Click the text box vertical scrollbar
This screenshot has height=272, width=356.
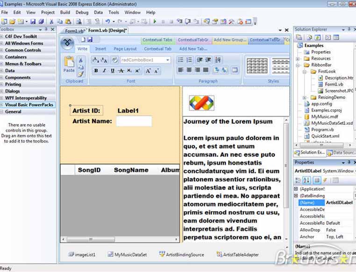tap(286, 179)
